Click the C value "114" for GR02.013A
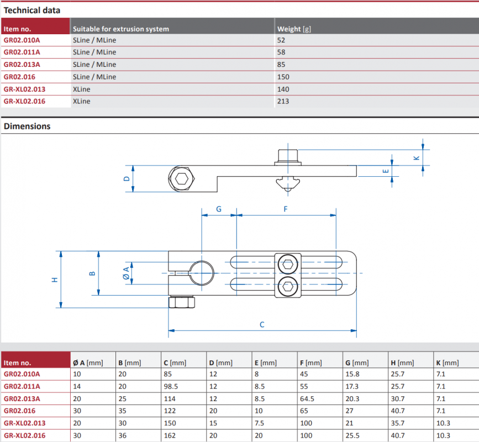This screenshot has width=479, height=442. point(170,399)
